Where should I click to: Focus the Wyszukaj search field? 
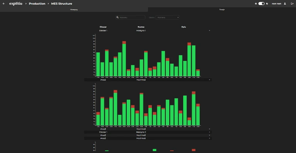tap(130, 17)
